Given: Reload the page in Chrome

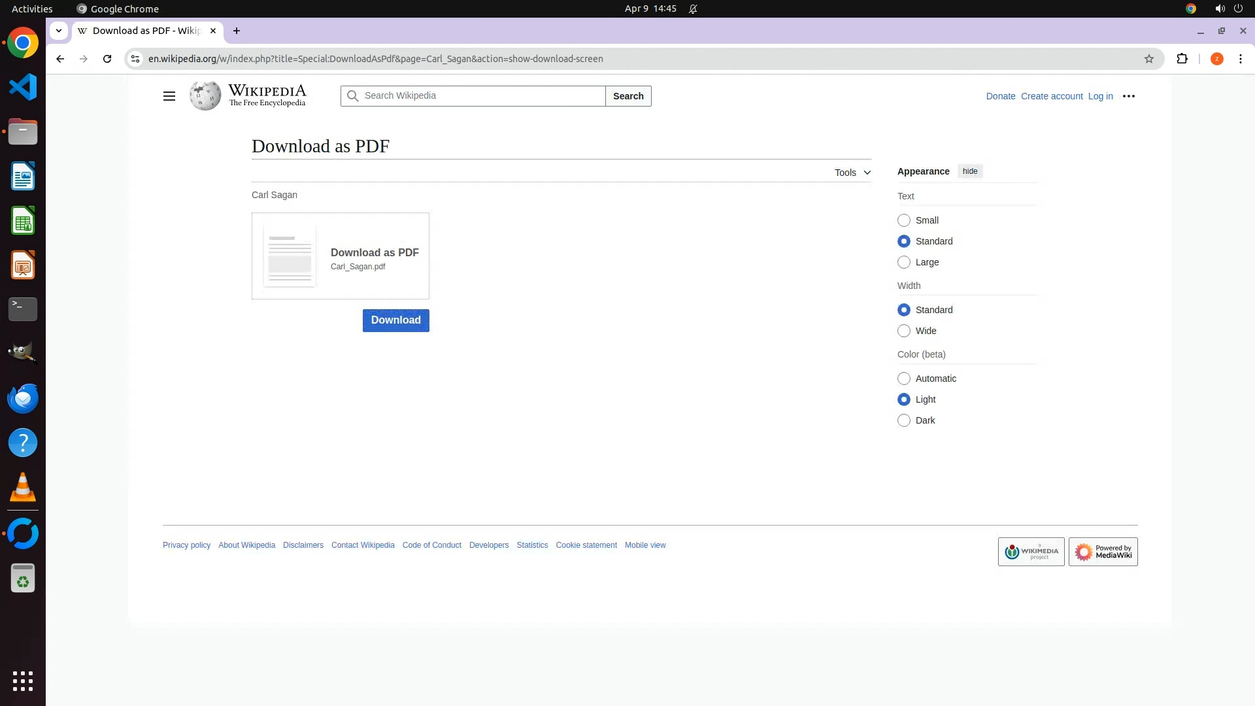Looking at the screenshot, I should (x=107, y=59).
